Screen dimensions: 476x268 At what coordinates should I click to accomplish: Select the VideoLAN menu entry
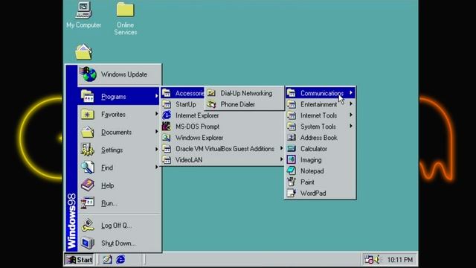(222, 160)
